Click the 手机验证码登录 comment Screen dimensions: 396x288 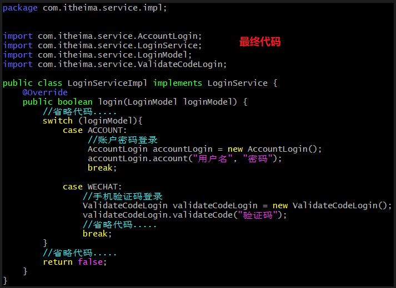pos(123,197)
